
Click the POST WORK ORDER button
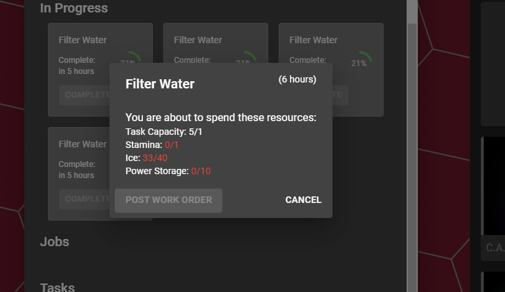coord(169,200)
